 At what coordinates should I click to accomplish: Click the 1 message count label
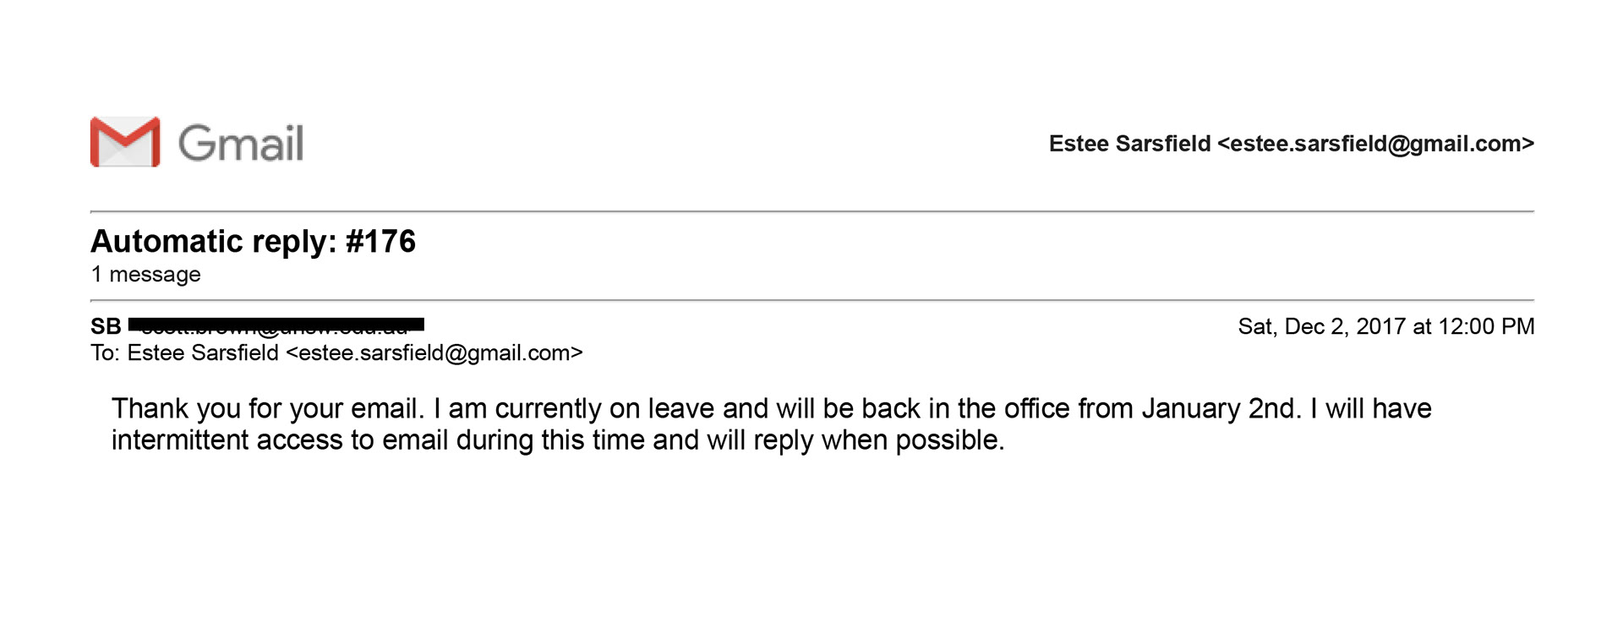(145, 275)
